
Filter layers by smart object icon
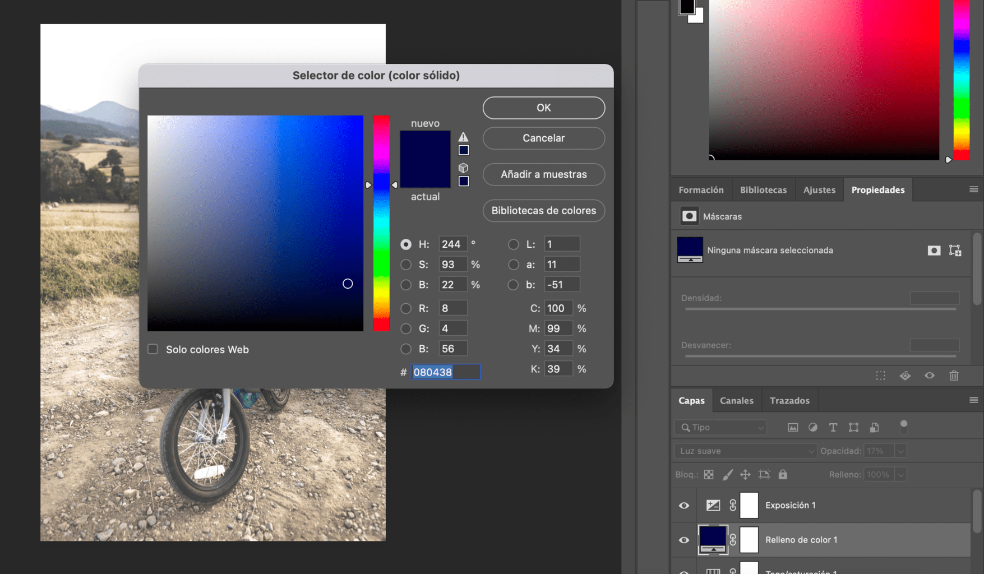(874, 428)
